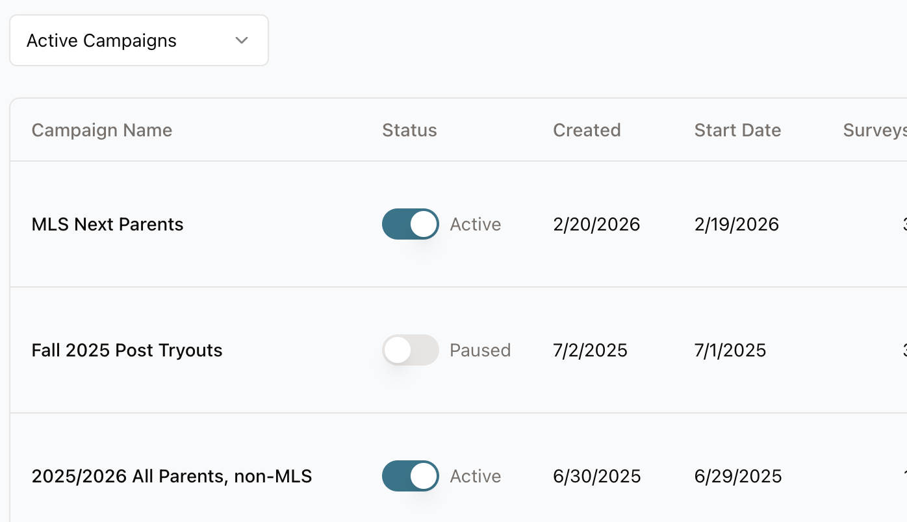Enable the Fall 2025 Post Tryouts toggle
The height and width of the screenshot is (522, 907).
pyautogui.click(x=411, y=350)
